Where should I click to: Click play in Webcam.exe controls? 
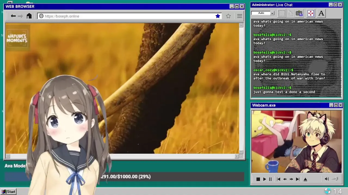tap(265, 179)
